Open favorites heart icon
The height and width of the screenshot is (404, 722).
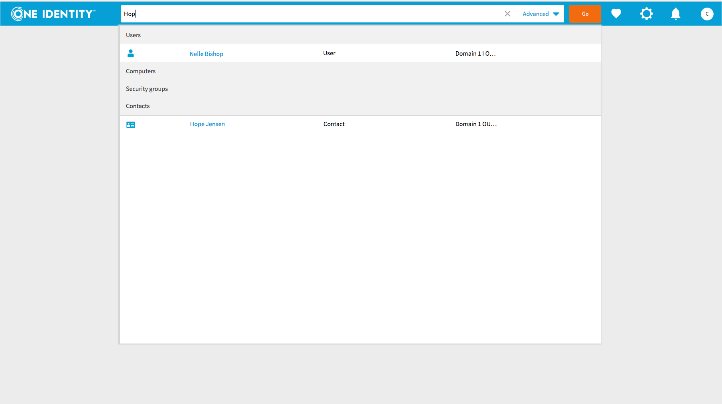tap(616, 14)
